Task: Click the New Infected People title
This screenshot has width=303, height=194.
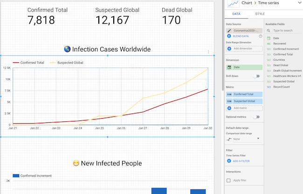Action: (x=107, y=163)
